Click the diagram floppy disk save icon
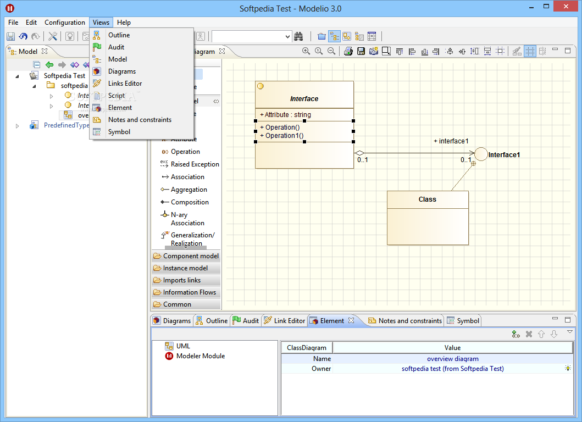The width and height of the screenshot is (582, 422). tap(361, 51)
